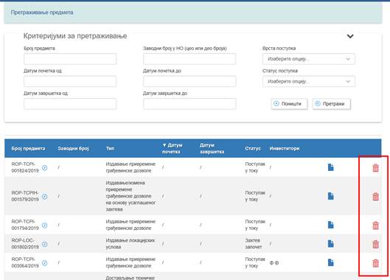Click the Претражи button
This screenshot has width=390, height=280.
point(332,104)
